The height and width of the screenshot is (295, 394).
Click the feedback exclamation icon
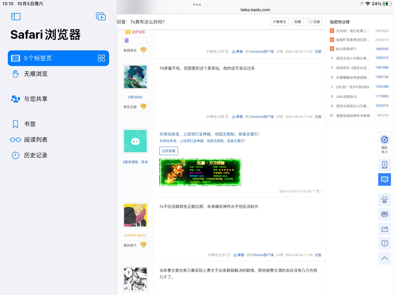coord(385,243)
